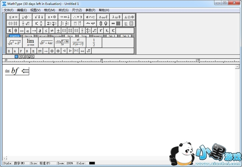Switch to the Geometry tab
The width and height of the screenshot is (242, 167).
(98, 36)
